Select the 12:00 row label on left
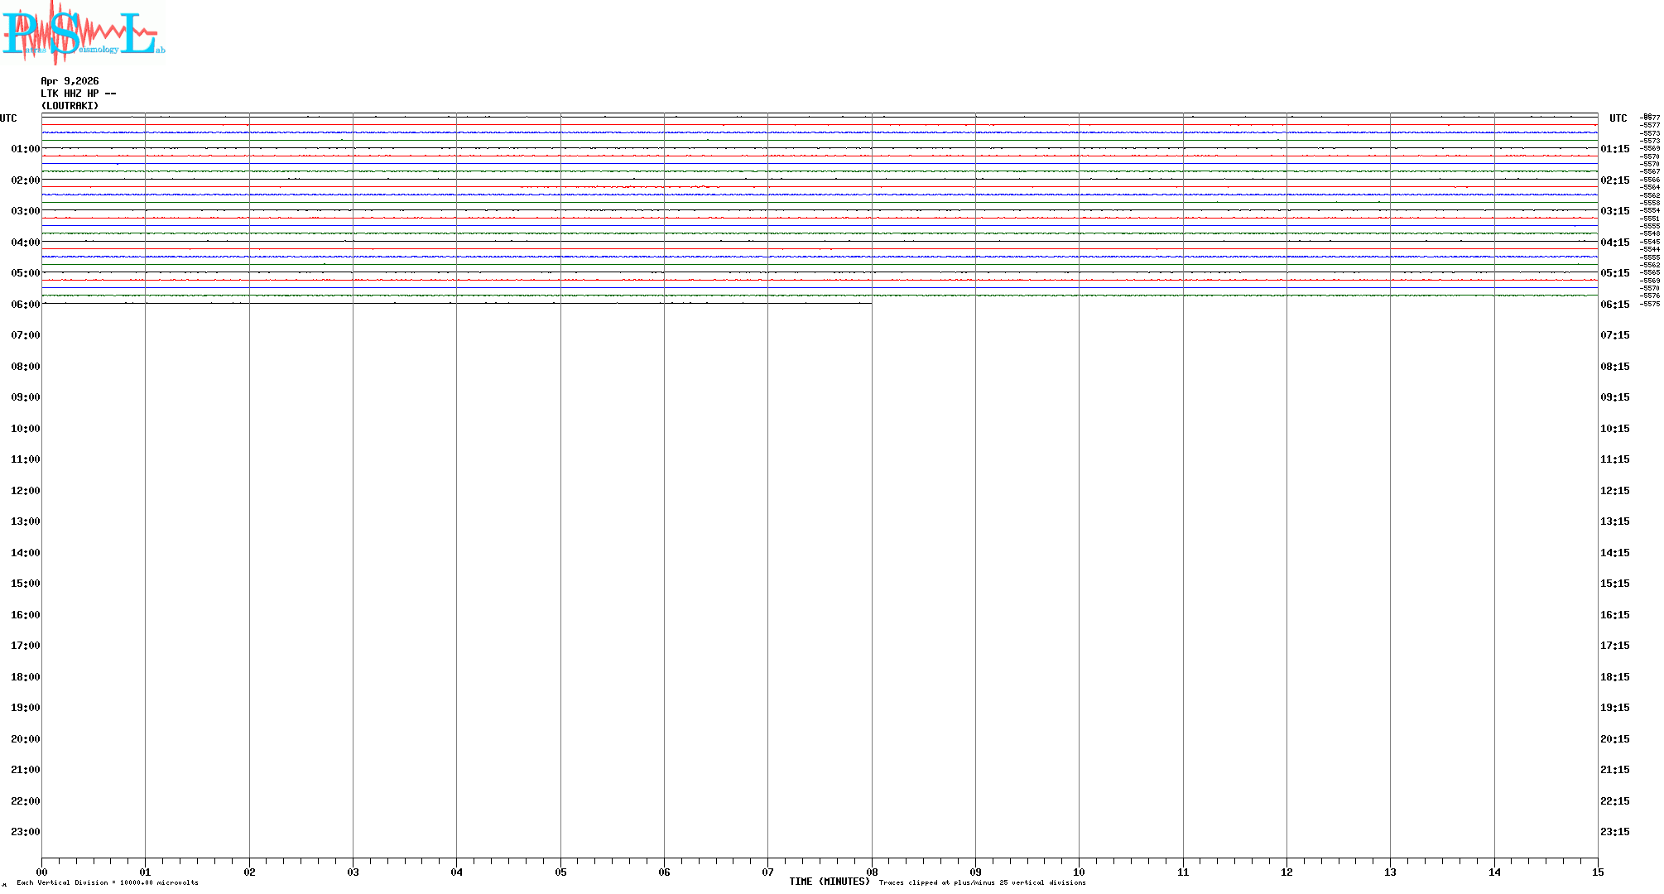The image size is (1664, 894). click(25, 491)
